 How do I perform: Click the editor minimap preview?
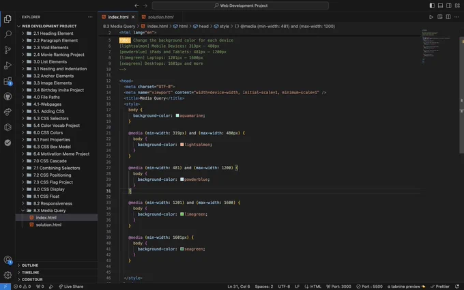[x=439, y=46]
